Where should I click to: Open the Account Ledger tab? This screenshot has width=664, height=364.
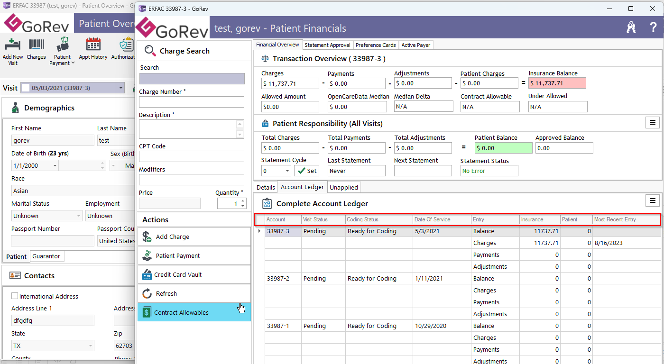point(302,187)
